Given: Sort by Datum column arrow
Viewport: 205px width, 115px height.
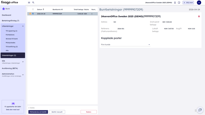Looking at the screenshot, I should (x=43, y=9).
